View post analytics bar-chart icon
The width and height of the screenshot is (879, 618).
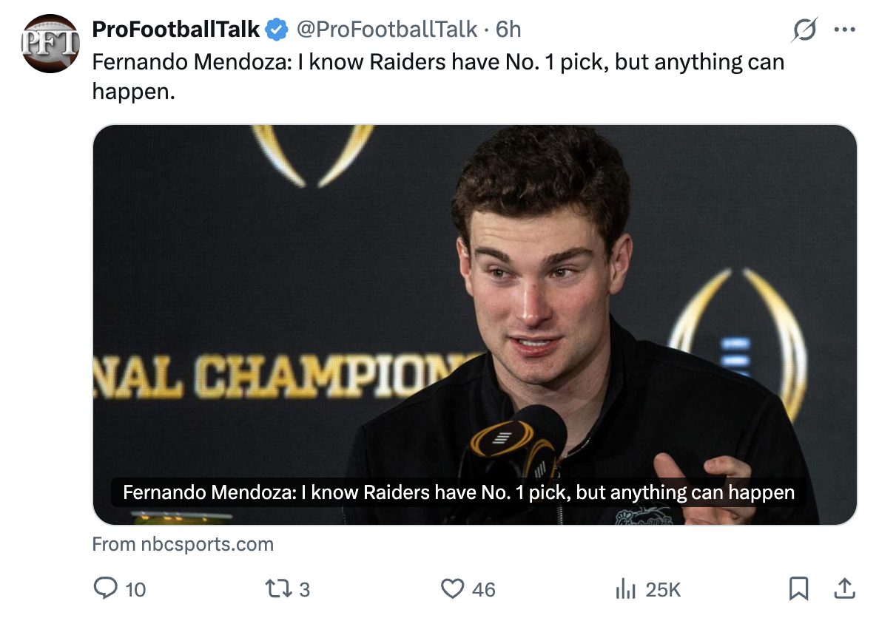point(626,589)
